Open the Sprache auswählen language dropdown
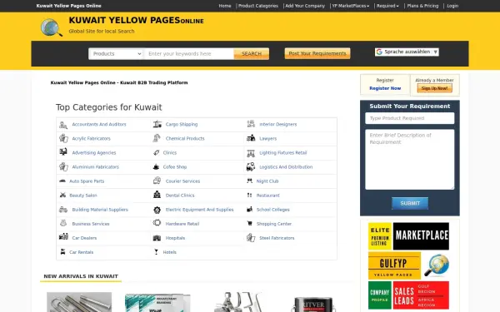 point(407,52)
